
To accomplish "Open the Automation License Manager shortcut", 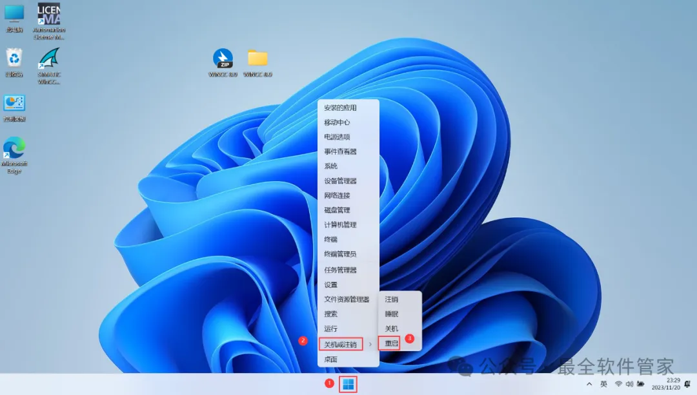I will [x=49, y=22].
